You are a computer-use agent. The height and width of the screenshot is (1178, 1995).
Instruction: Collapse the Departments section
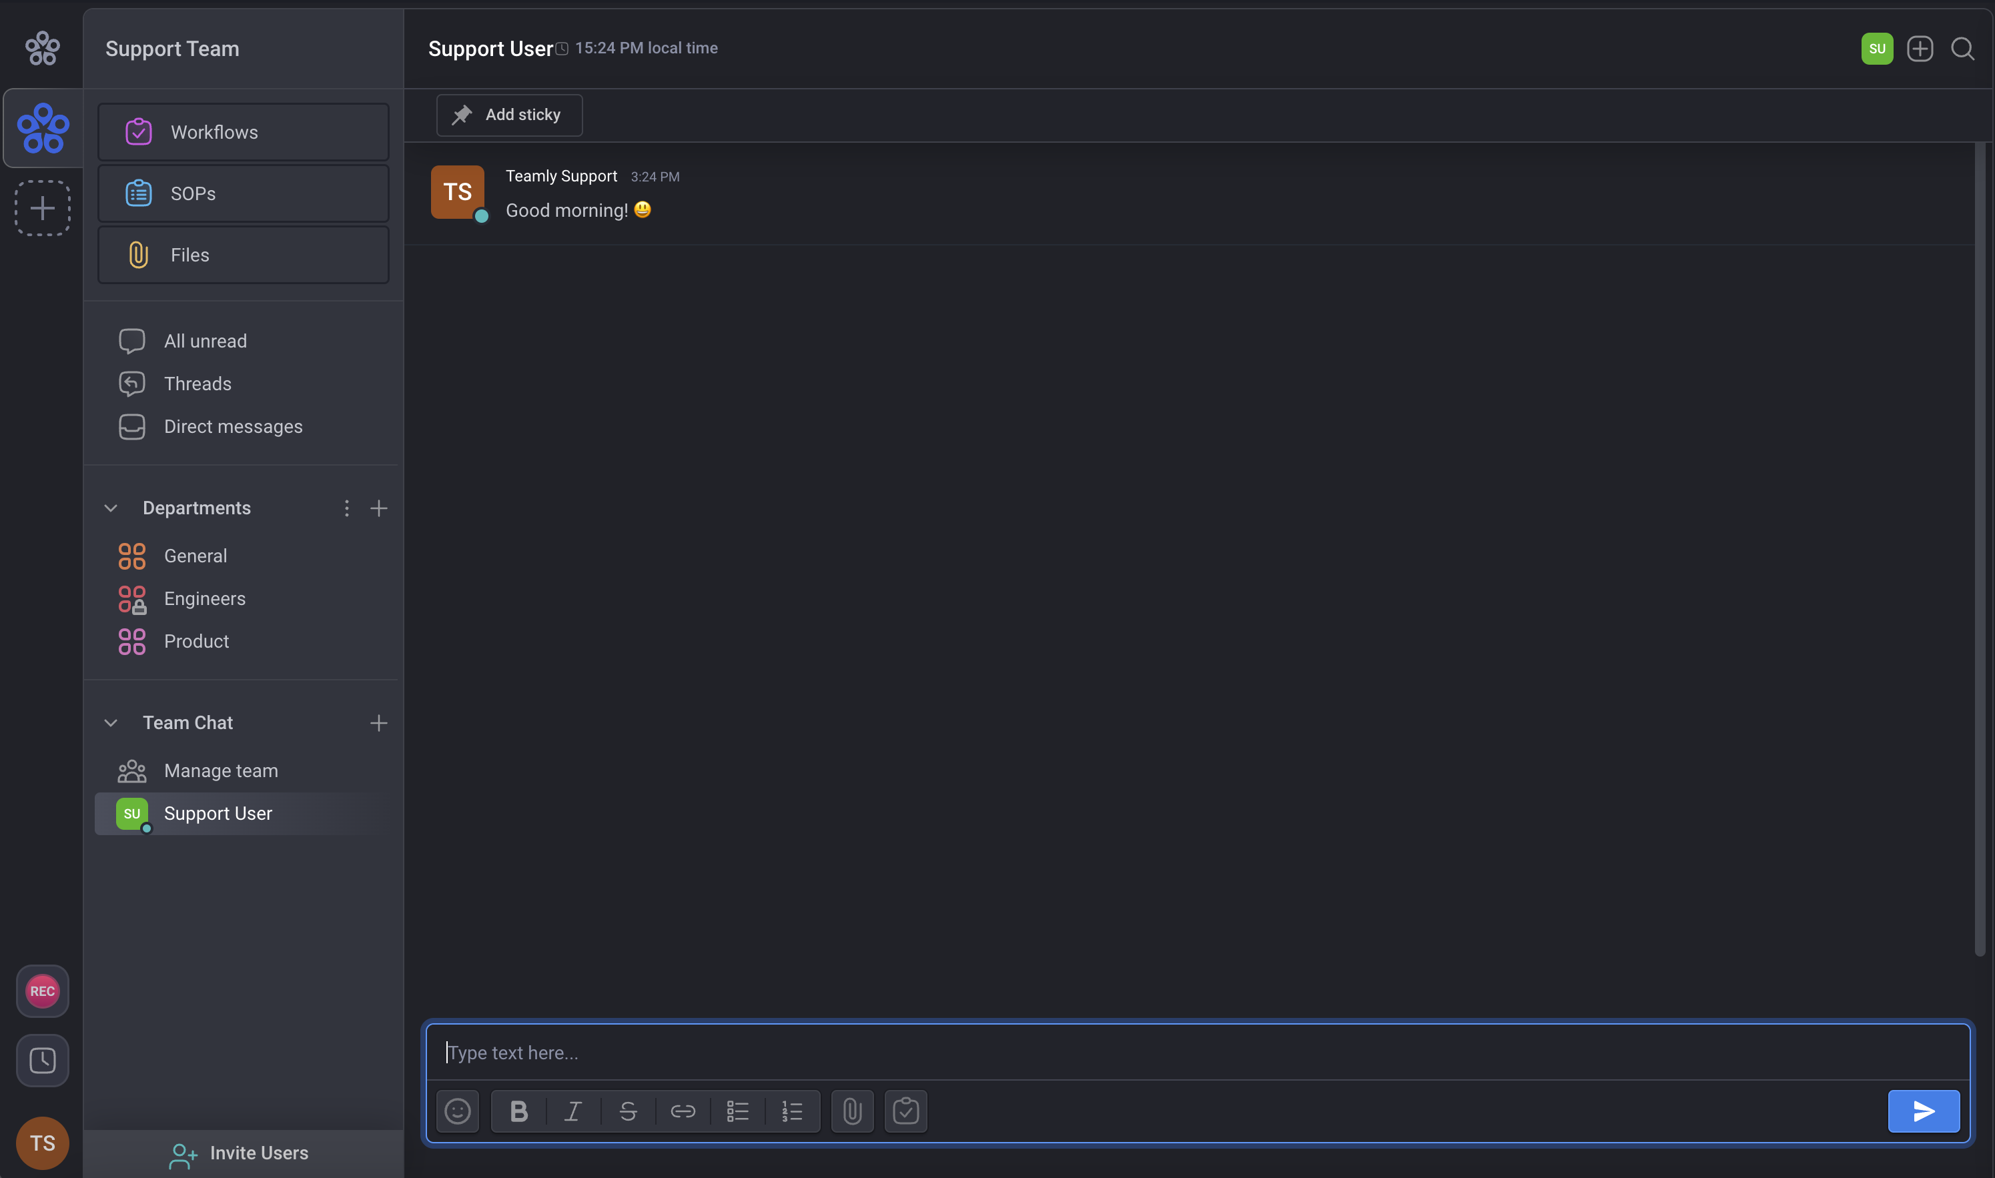pyautogui.click(x=111, y=508)
